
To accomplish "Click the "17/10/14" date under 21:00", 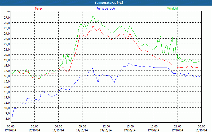I will click(x=177, y=130).
